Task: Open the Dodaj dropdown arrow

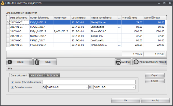Action: [x=31, y=62]
